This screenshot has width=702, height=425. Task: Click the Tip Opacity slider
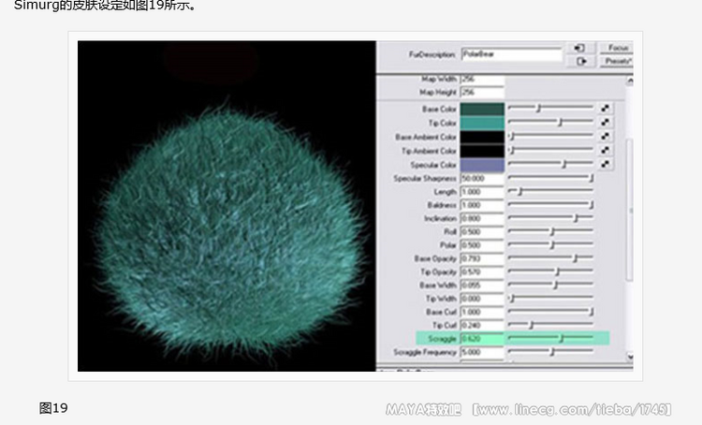[x=550, y=271]
